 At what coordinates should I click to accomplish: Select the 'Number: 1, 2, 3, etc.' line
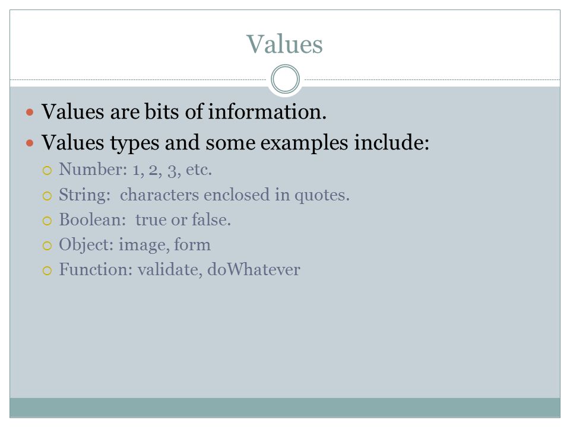135,170
